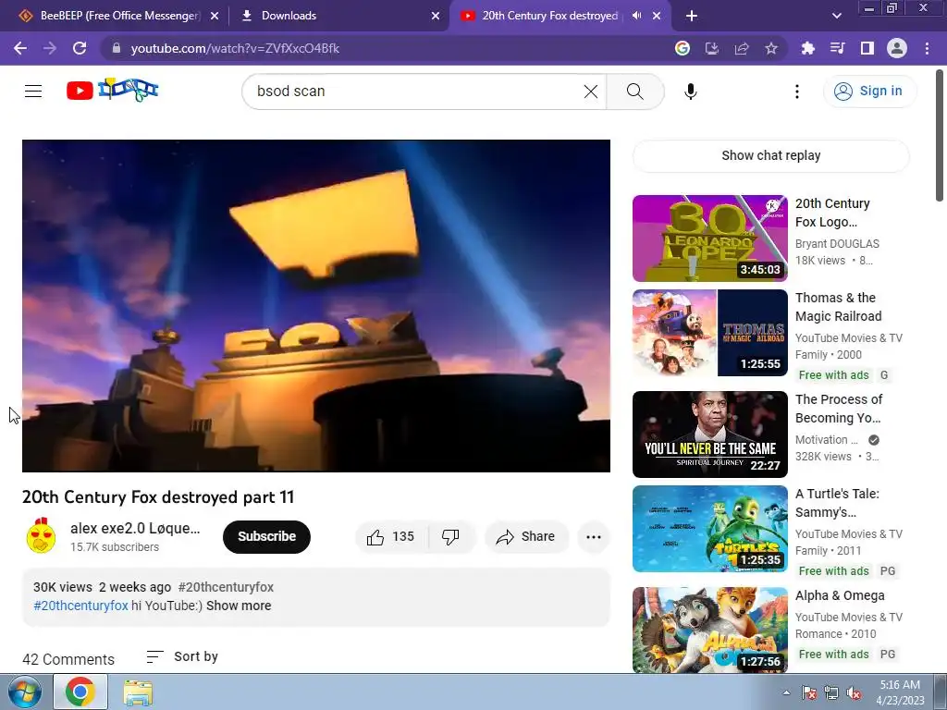The height and width of the screenshot is (710, 947).
Task: Open the Chrome extensions puzzle icon
Action: click(808, 48)
